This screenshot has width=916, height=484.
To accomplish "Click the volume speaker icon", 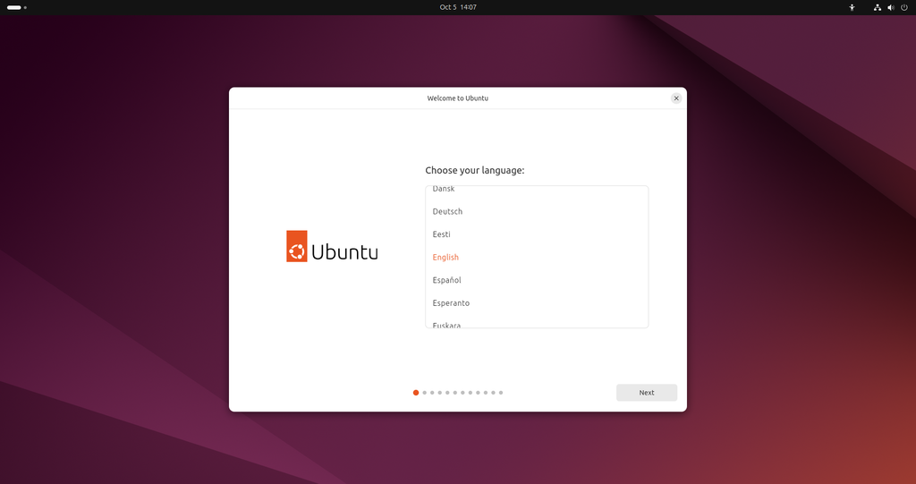I will (891, 7).
